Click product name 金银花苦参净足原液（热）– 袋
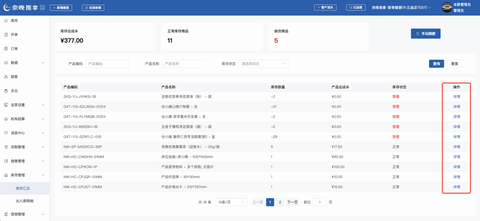480x221 pixels. tap(186, 97)
